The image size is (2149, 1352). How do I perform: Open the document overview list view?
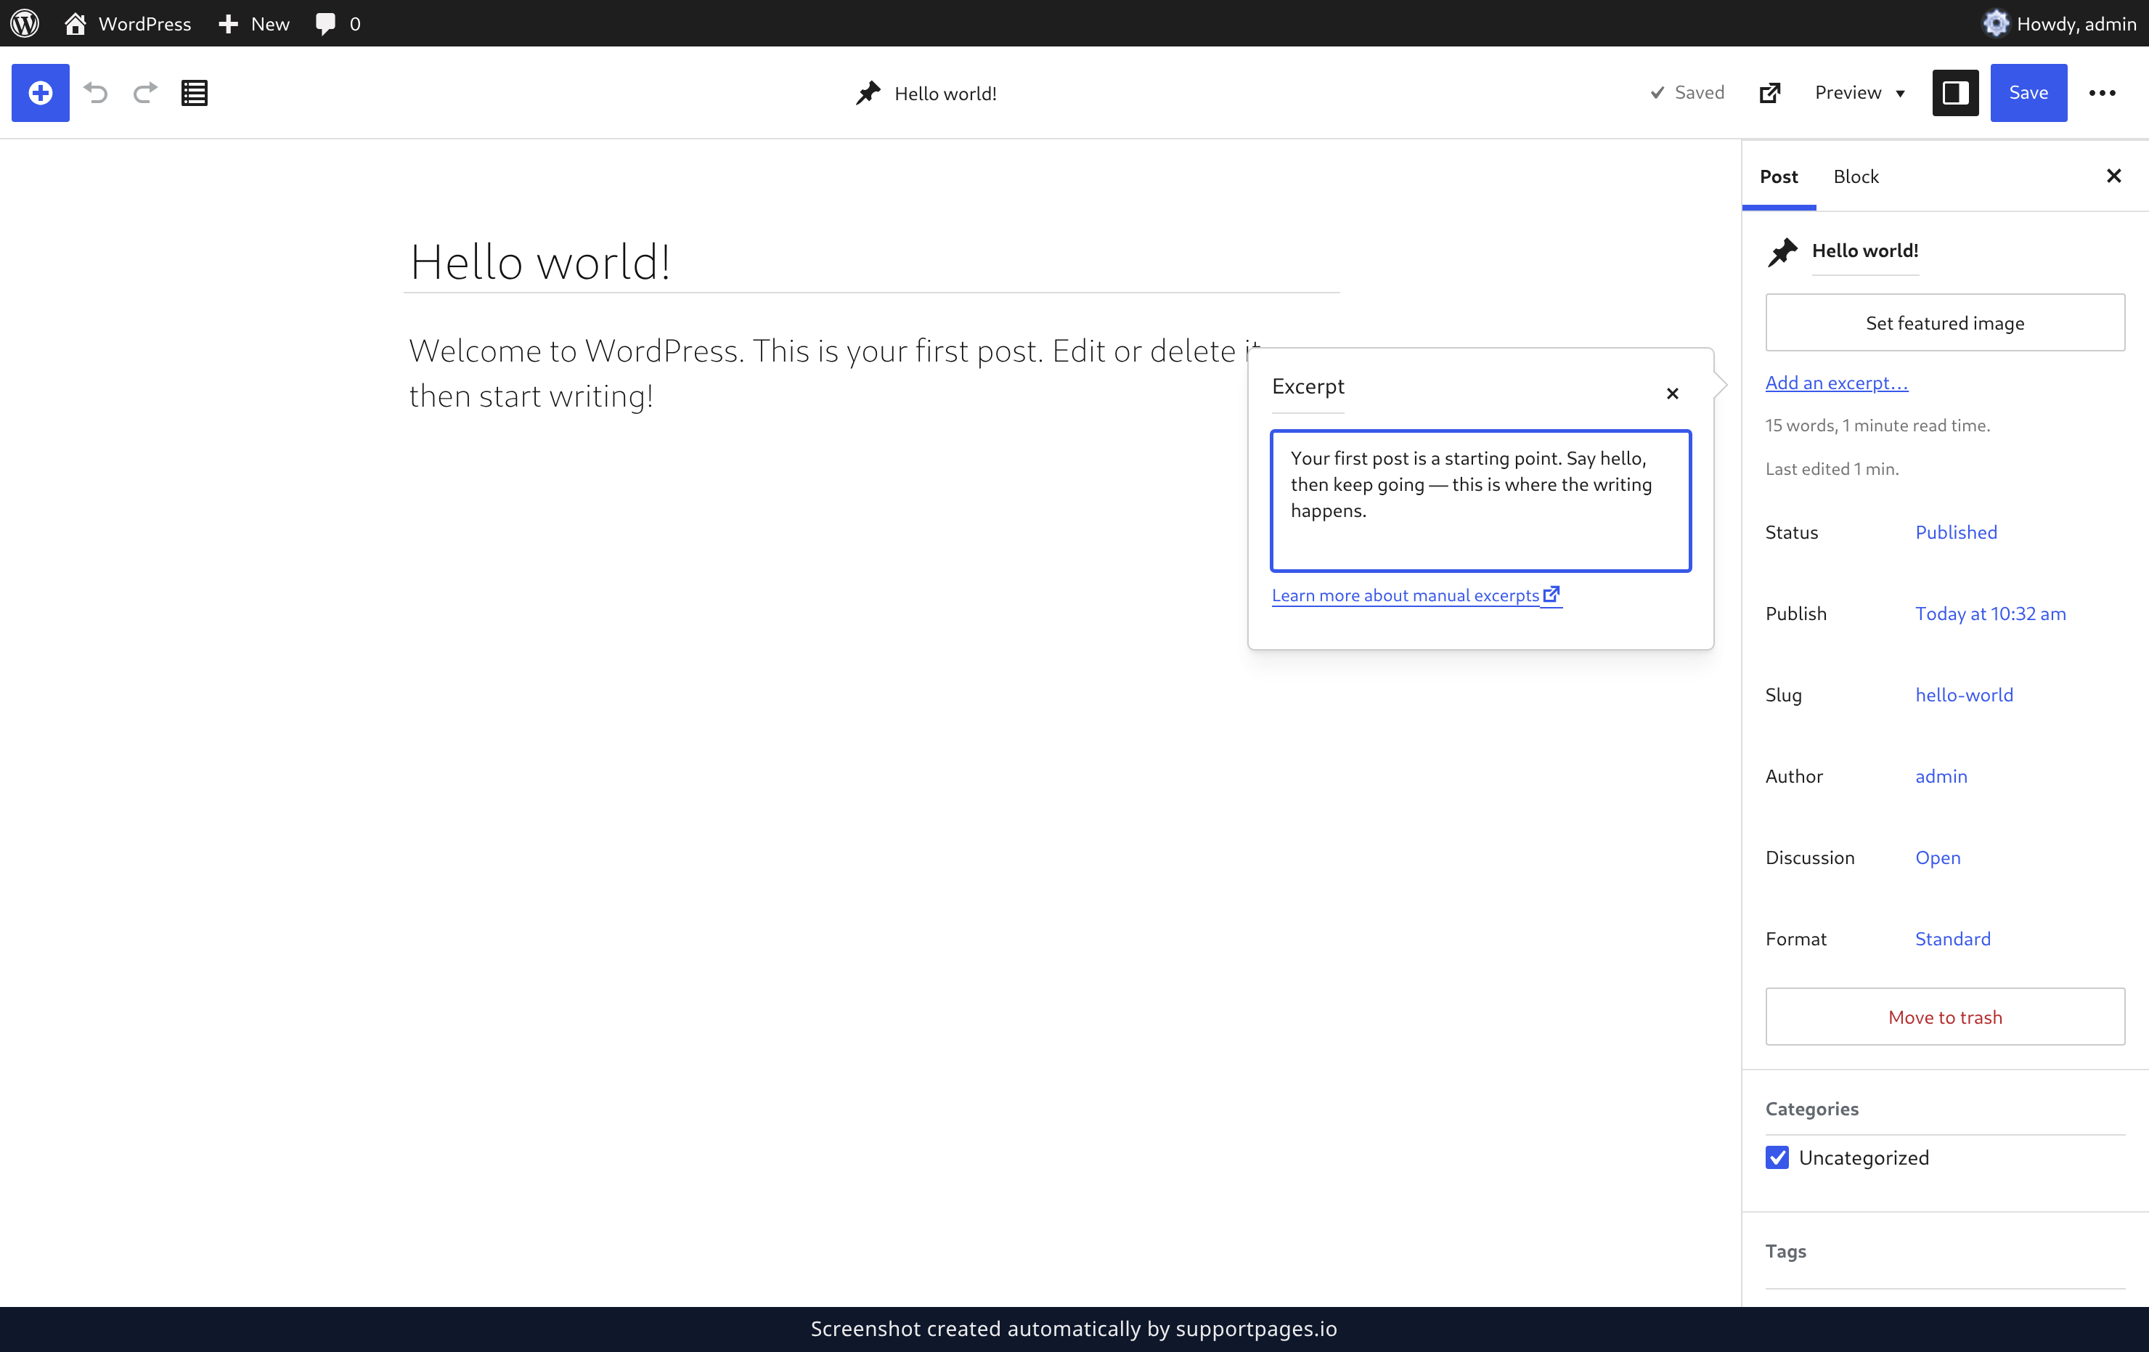194,93
